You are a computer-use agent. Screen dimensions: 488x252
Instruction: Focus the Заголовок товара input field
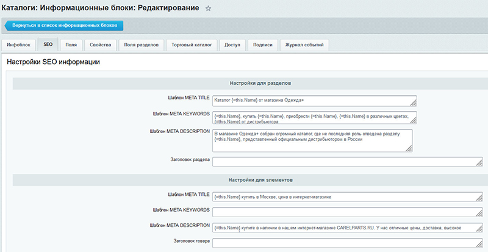tap(346, 243)
